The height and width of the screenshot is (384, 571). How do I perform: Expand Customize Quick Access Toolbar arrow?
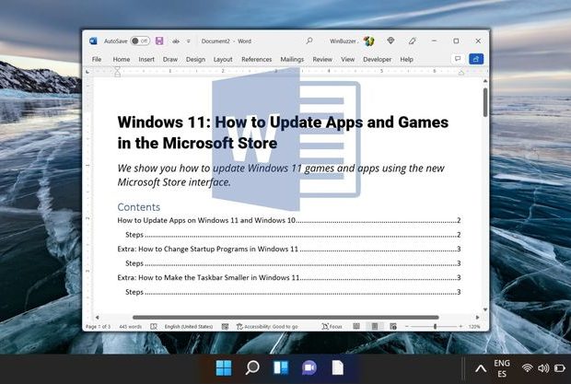click(189, 41)
